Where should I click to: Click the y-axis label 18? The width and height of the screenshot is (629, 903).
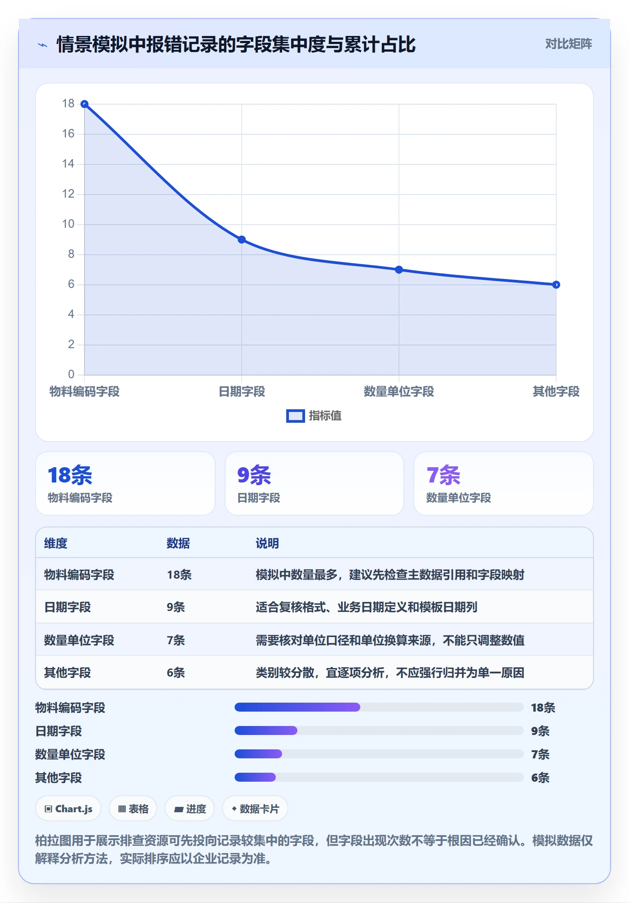(68, 104)
